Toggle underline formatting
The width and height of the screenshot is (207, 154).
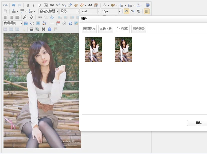tap(40, 5)
